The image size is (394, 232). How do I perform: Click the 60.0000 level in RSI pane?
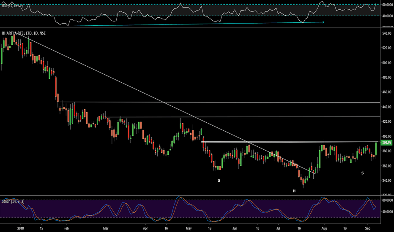(387, 5)
